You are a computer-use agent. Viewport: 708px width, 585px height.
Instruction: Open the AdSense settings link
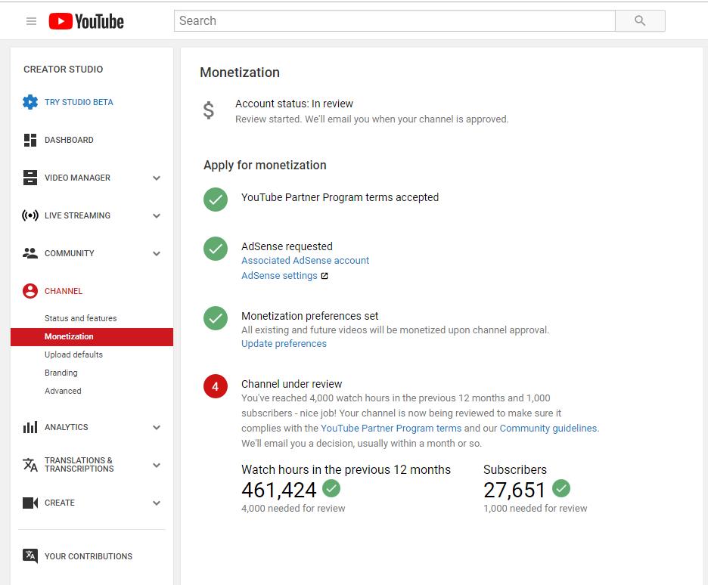(280, 276)
